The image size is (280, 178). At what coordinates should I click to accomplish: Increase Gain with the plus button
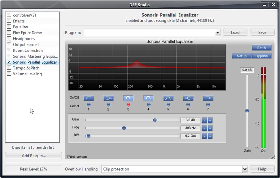click(210, 120)
